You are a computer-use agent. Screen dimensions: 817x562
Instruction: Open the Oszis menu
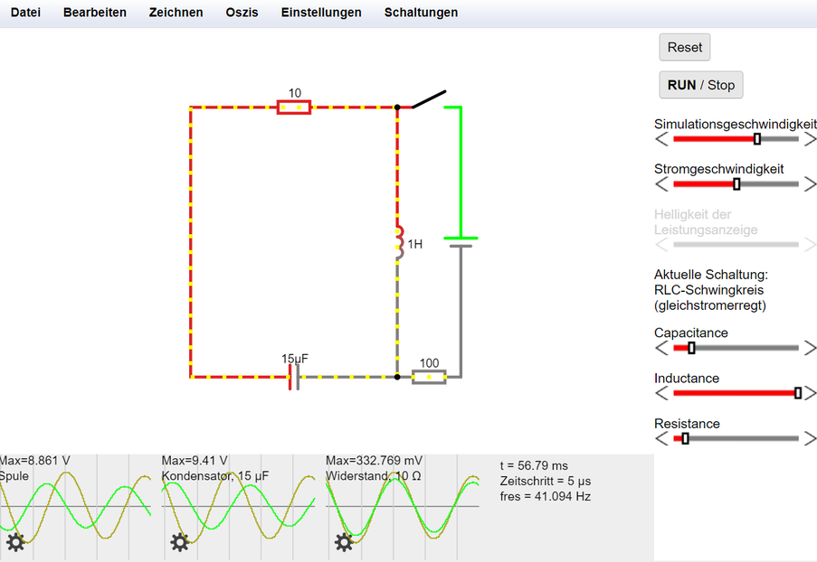pos(242,13)
